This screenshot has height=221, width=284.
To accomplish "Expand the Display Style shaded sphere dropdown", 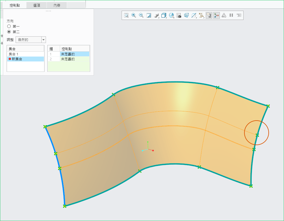I will (157, 15).
